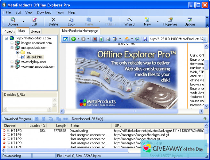The width and height of the screenshot is (210, 160).
Task: Select default.htm in the site map
Action: (35, 57)
